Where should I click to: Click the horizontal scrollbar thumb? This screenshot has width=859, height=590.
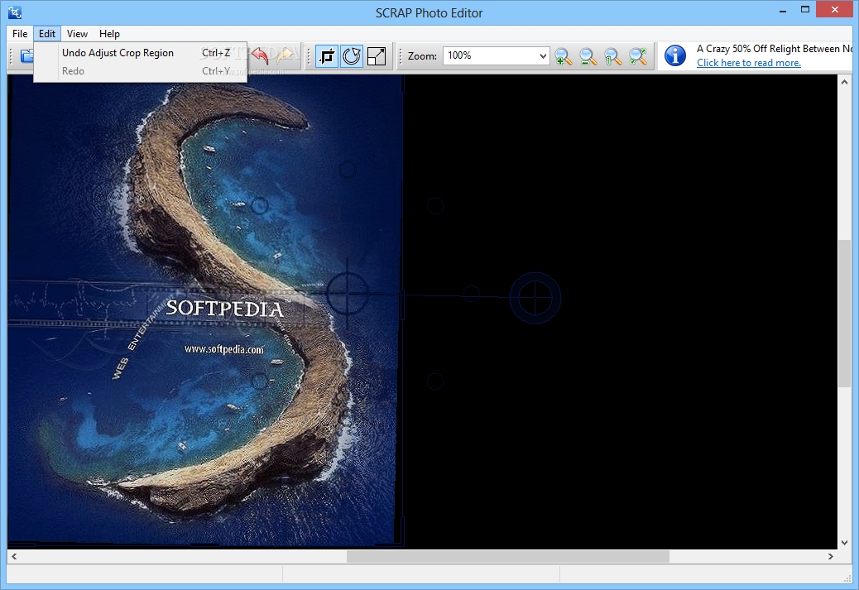pos(508,557)
